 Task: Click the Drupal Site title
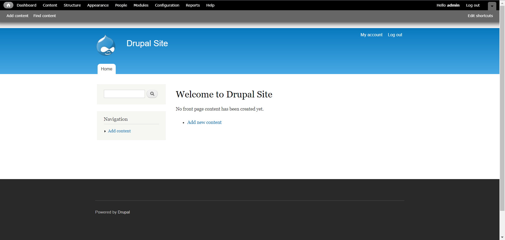point(147,43)
